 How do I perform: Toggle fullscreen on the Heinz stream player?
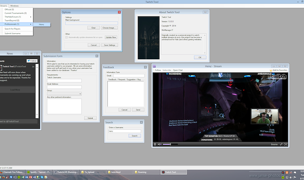pyautogui.click(x=286, y=144)
